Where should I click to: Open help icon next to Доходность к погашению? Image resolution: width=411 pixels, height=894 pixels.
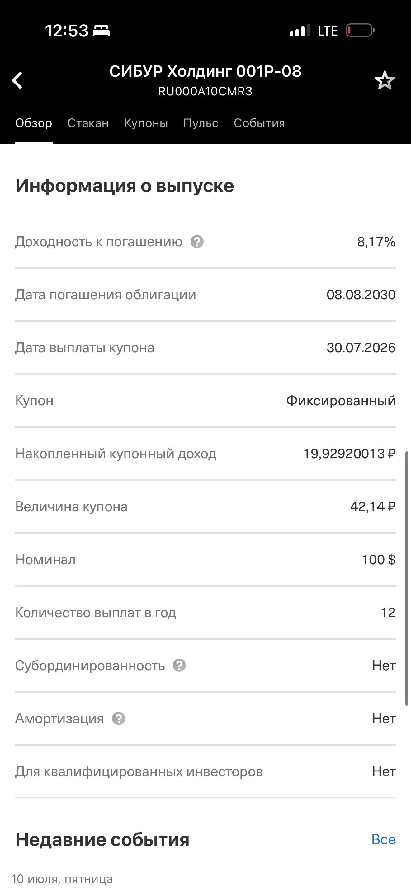click(x=197, y=242)
